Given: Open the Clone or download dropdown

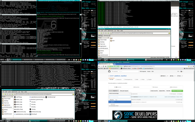Looking at the screenshot, I should point(177,91).
